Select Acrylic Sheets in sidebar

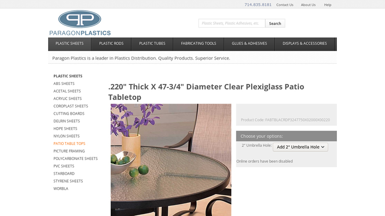click(67, 98)
